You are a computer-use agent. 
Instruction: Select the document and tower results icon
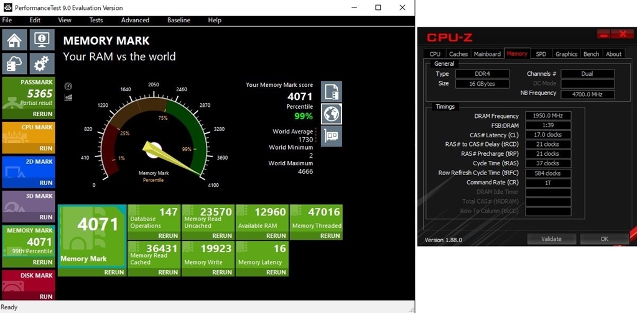pos(332,92)
